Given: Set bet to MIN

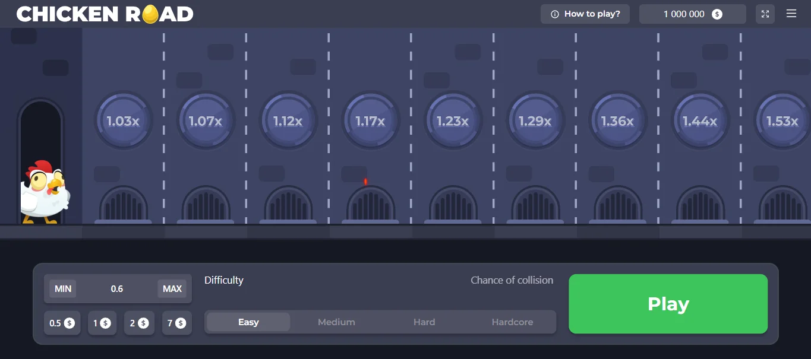Looking at the screenshot, I should (63, 289).
